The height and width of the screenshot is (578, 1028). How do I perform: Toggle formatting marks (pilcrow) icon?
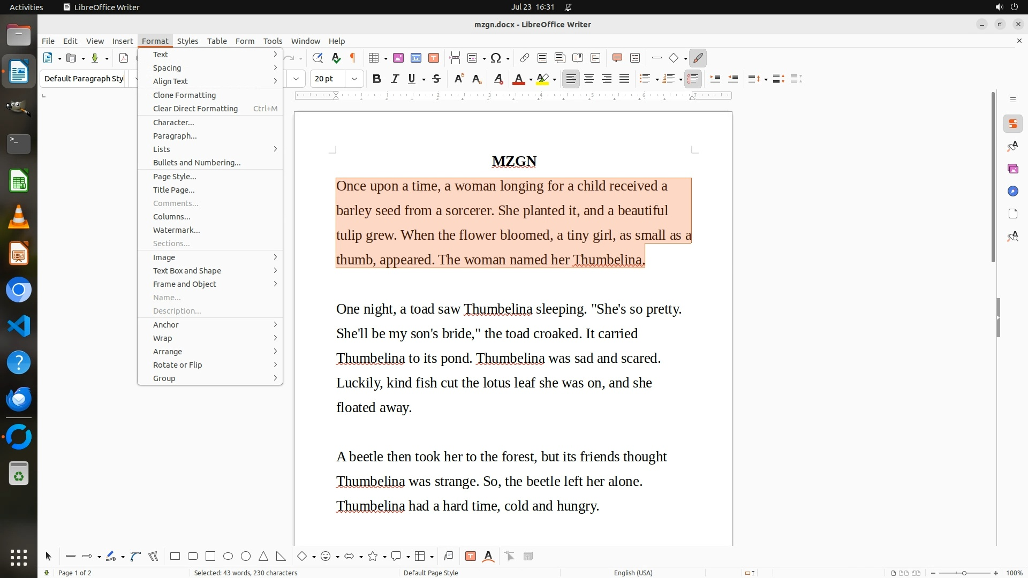(x=352, y=58)
